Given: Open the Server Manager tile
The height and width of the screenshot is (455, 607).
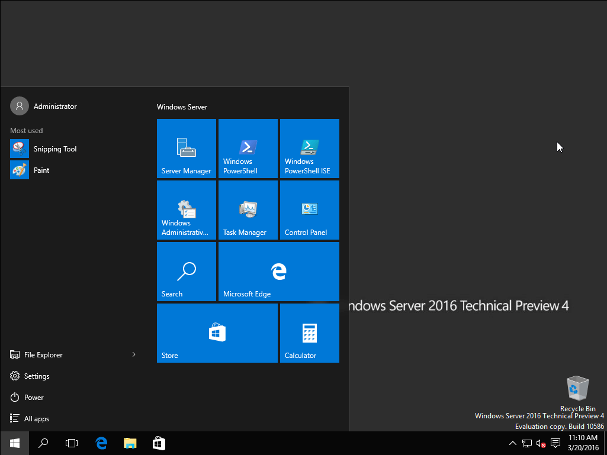Looking at the screenshot, I should [187, 149].
